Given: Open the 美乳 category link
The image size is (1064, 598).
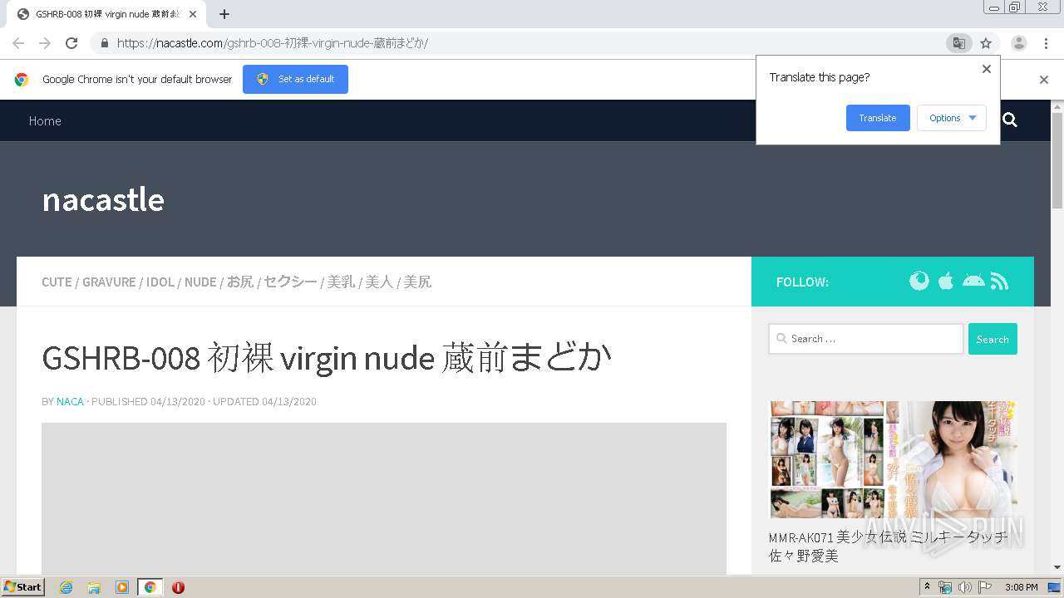Looking at the screenshot, I should [x=341, y=282].
